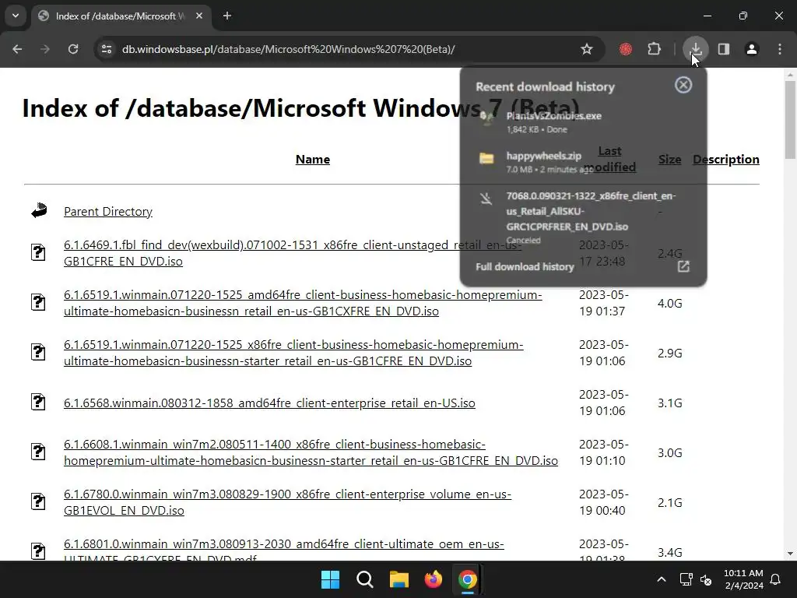The height and width of the screenshot is (598, 797).
Task: Launch Firefox from the taskbar
Action: coord(434,579)
